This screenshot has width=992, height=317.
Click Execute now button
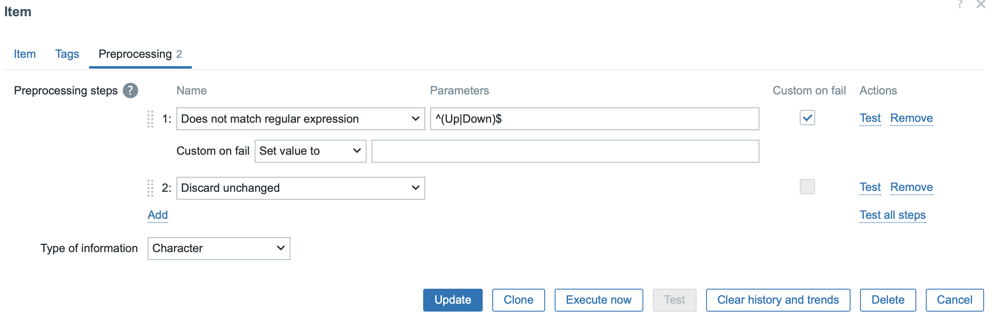pos(598,300)
